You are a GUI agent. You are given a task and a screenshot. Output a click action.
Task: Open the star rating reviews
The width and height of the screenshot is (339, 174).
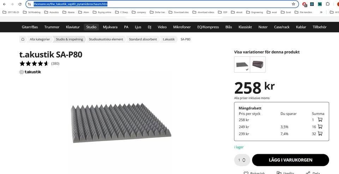tap(34, 63)
